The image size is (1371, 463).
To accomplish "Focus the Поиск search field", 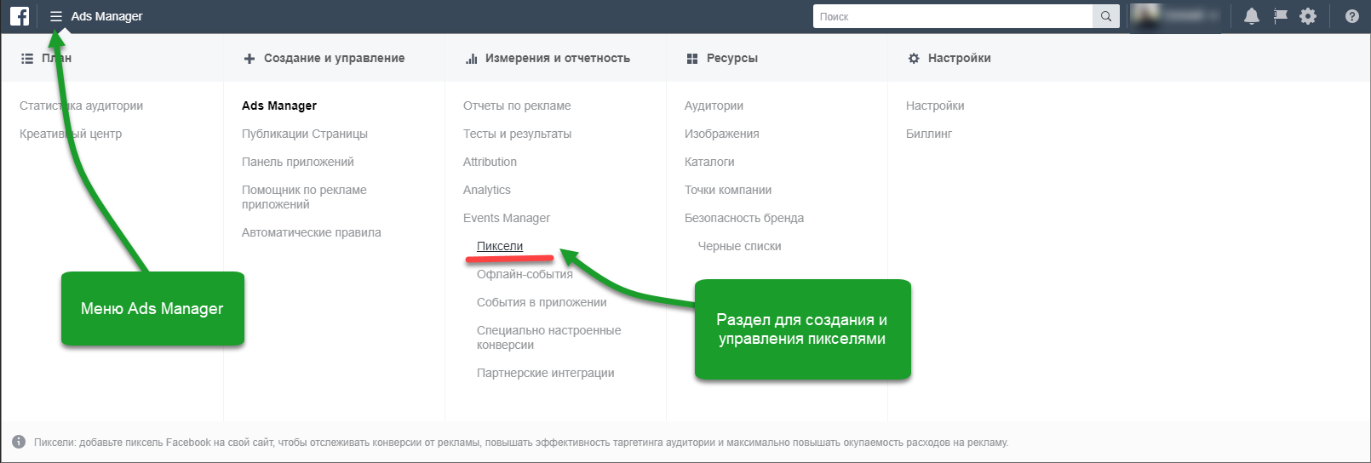I will [x=953, y=16].
